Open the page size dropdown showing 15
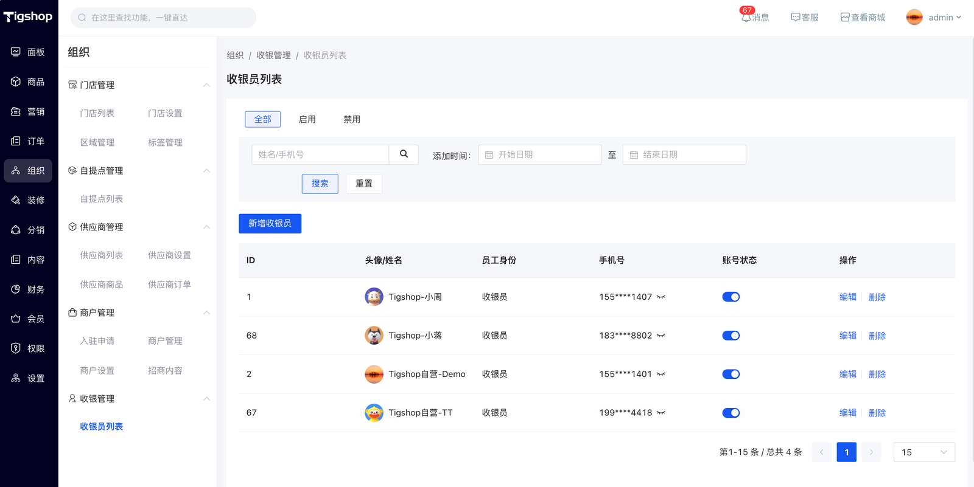Screen dimensions: 974x487 click(923, 452)
